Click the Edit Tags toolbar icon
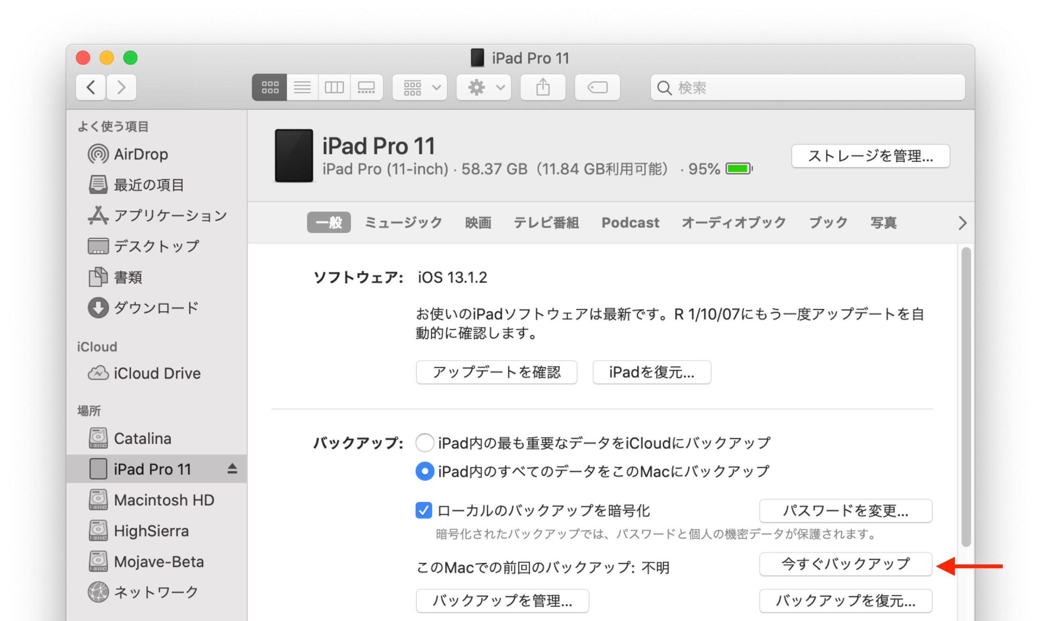Screen dimensions: 1041x621 click(597, 87)
